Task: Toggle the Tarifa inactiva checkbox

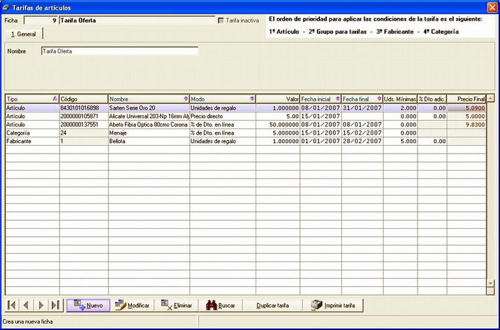Action: point(221,20)
